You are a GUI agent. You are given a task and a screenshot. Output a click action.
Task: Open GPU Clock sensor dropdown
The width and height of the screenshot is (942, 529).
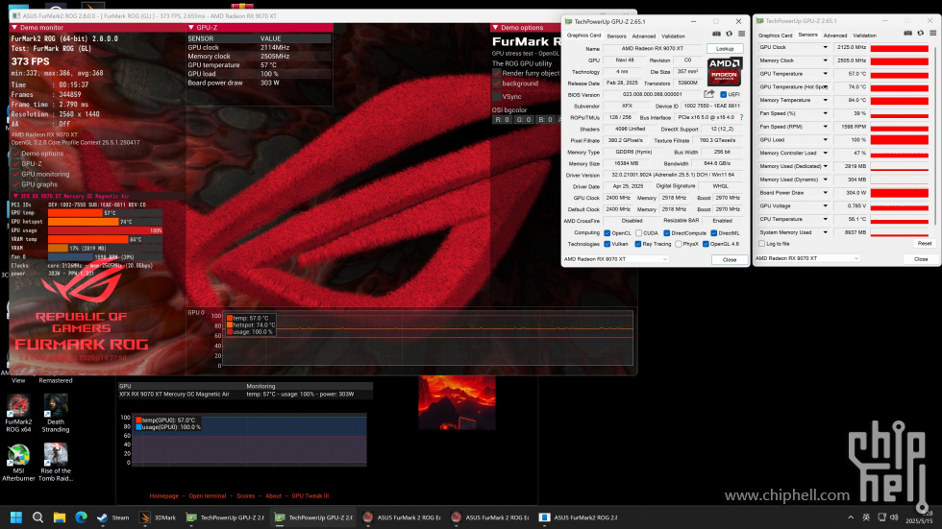(x=825, y=47)
